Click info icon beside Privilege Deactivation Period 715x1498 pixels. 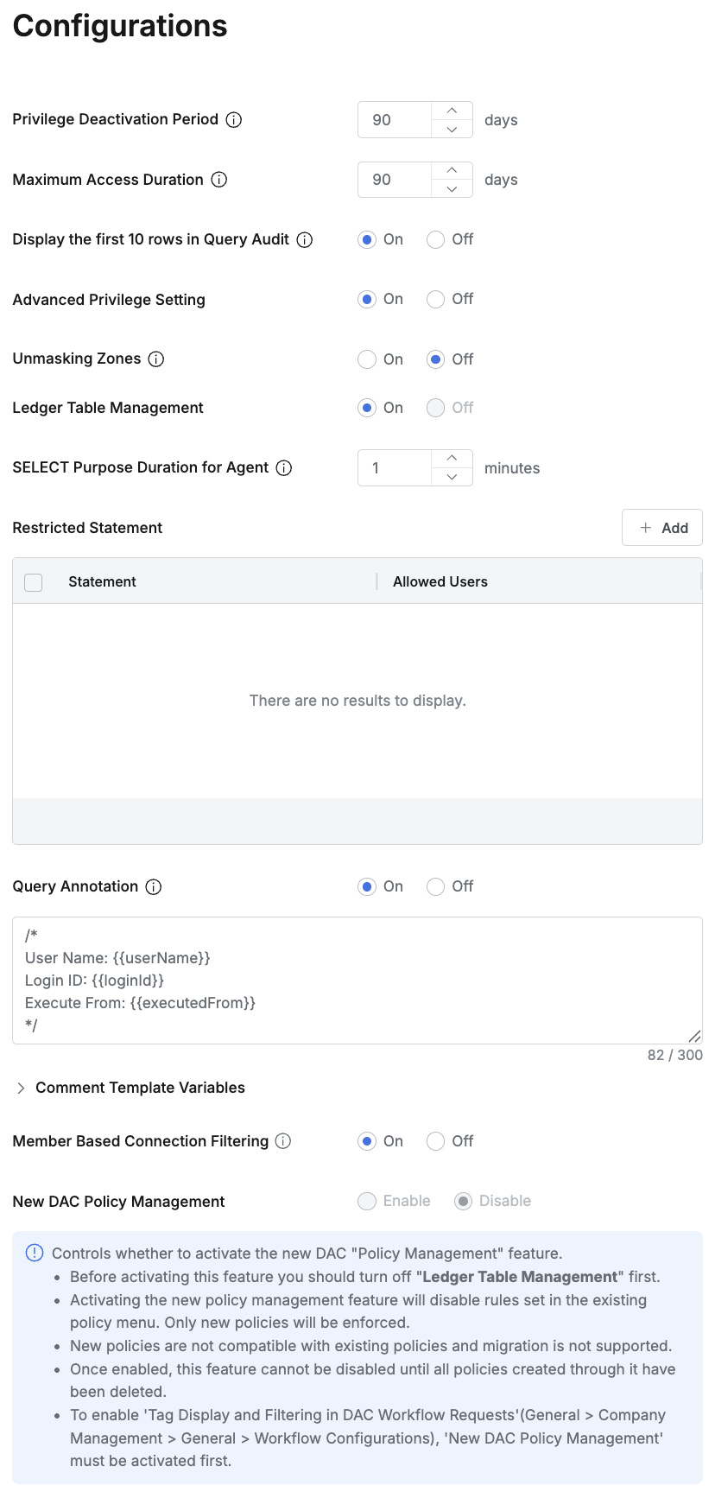234,120
